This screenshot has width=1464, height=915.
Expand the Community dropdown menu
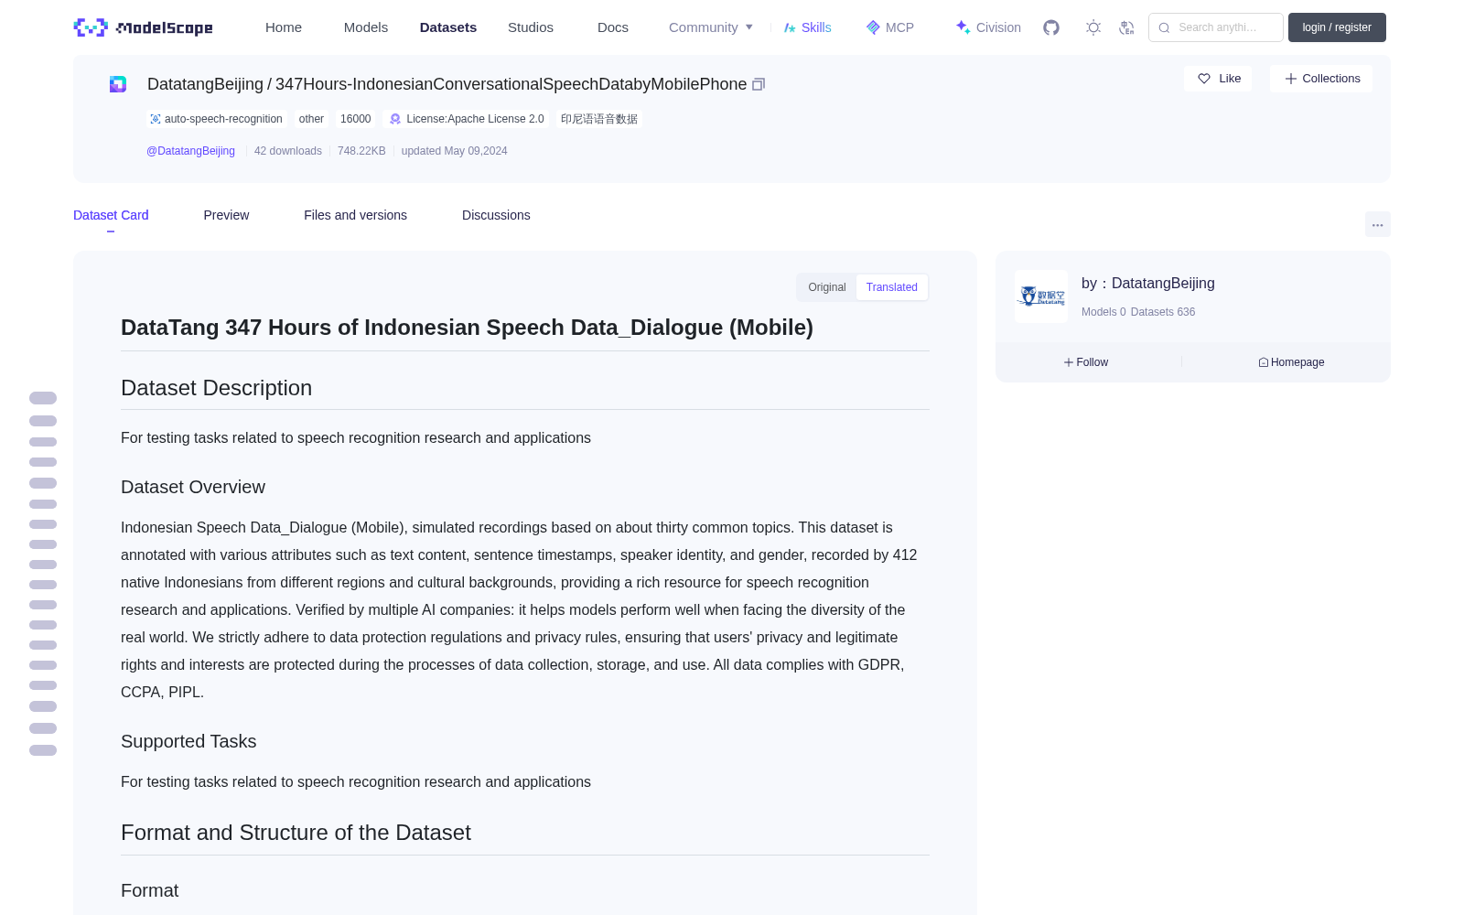click(711, 27)
